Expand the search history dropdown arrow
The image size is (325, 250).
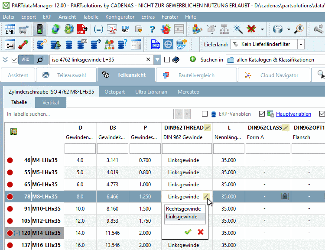click(157, 60)
